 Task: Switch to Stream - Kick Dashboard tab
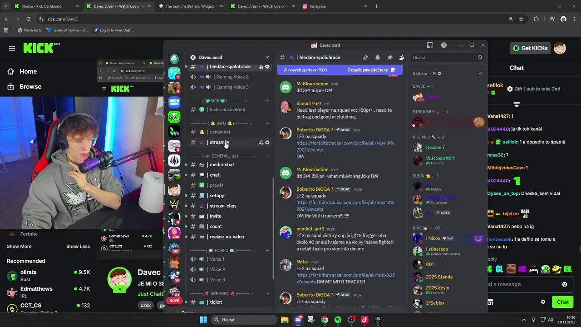coord(45,6)
